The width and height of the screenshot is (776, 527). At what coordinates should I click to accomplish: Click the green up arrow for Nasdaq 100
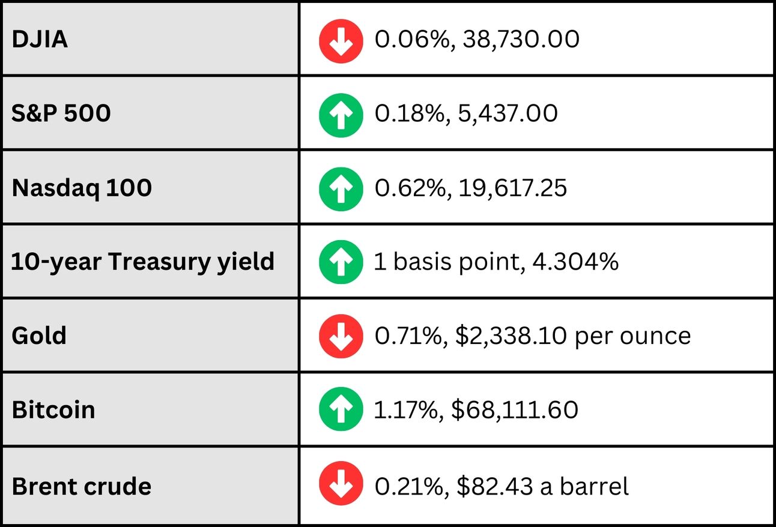coord(341,189)
